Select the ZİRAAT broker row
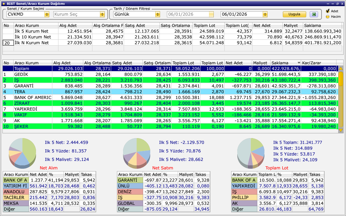 [x=170, y=103]
